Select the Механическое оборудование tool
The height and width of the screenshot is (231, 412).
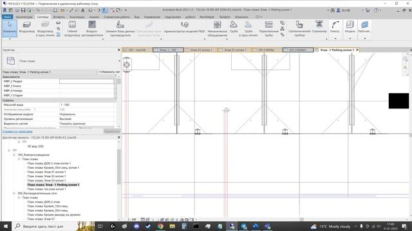pos(218,28)
